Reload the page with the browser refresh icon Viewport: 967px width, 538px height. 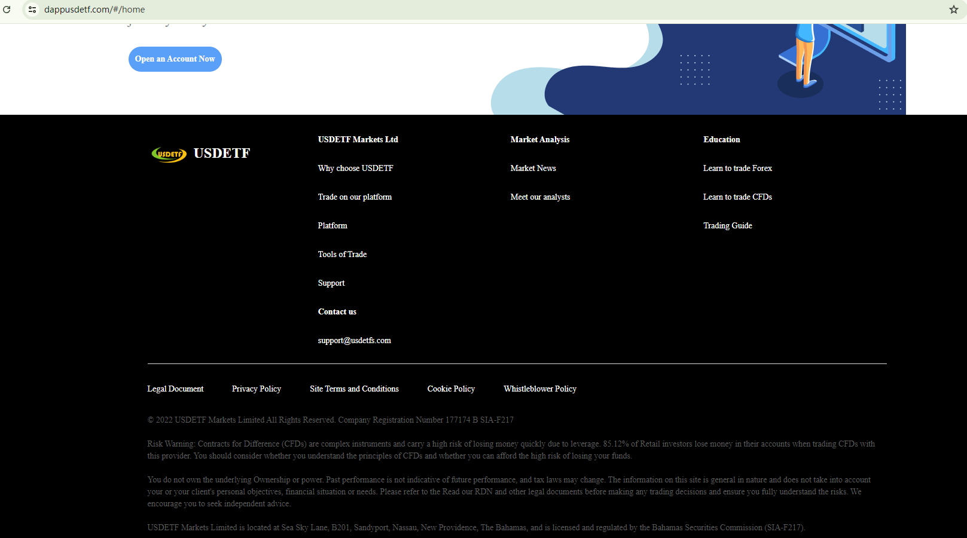pos(7,10)
